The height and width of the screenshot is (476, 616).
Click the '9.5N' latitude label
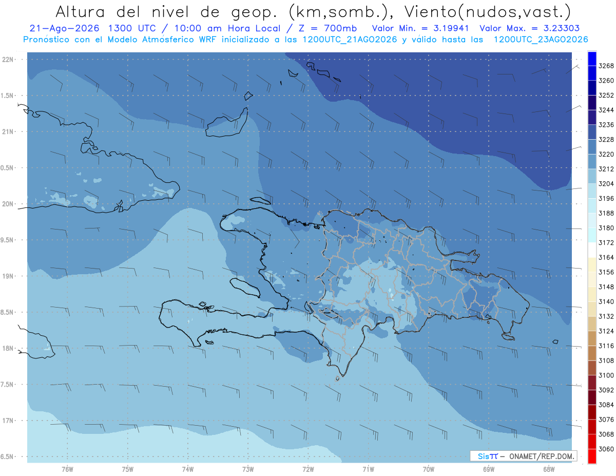point(6,240)
